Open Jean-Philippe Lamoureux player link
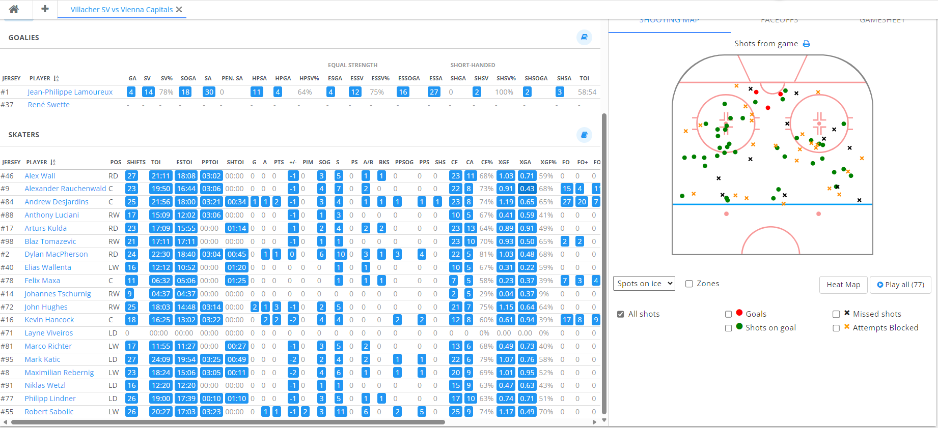 click(x=70, y=92)
